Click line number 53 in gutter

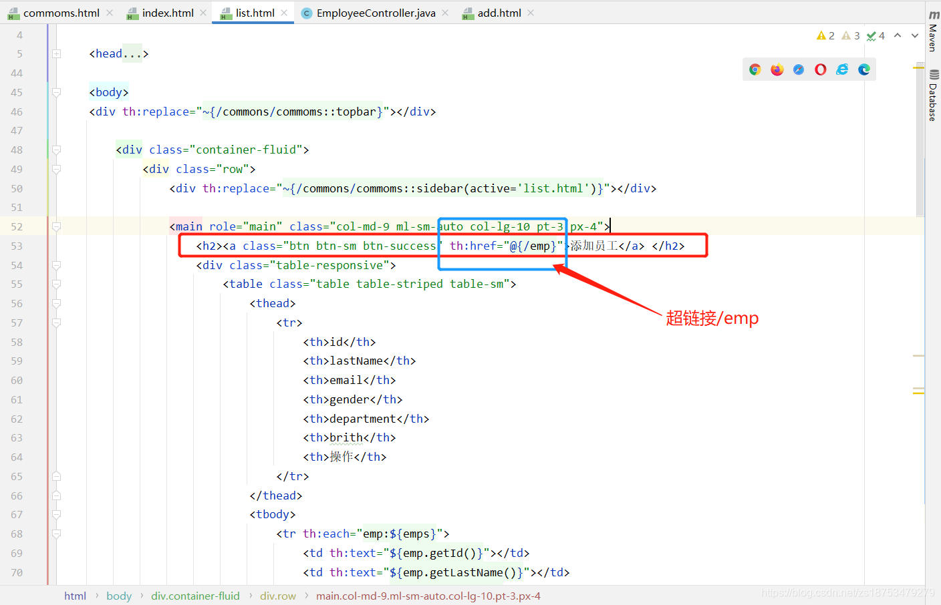17,246
